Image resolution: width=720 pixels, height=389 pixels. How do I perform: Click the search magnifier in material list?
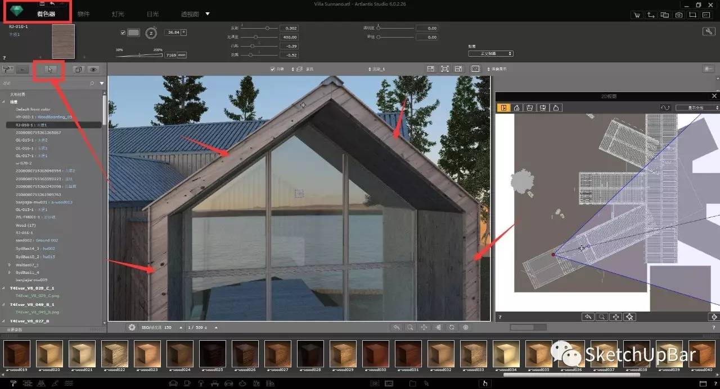pyautogui.click(x=92, y=83)
